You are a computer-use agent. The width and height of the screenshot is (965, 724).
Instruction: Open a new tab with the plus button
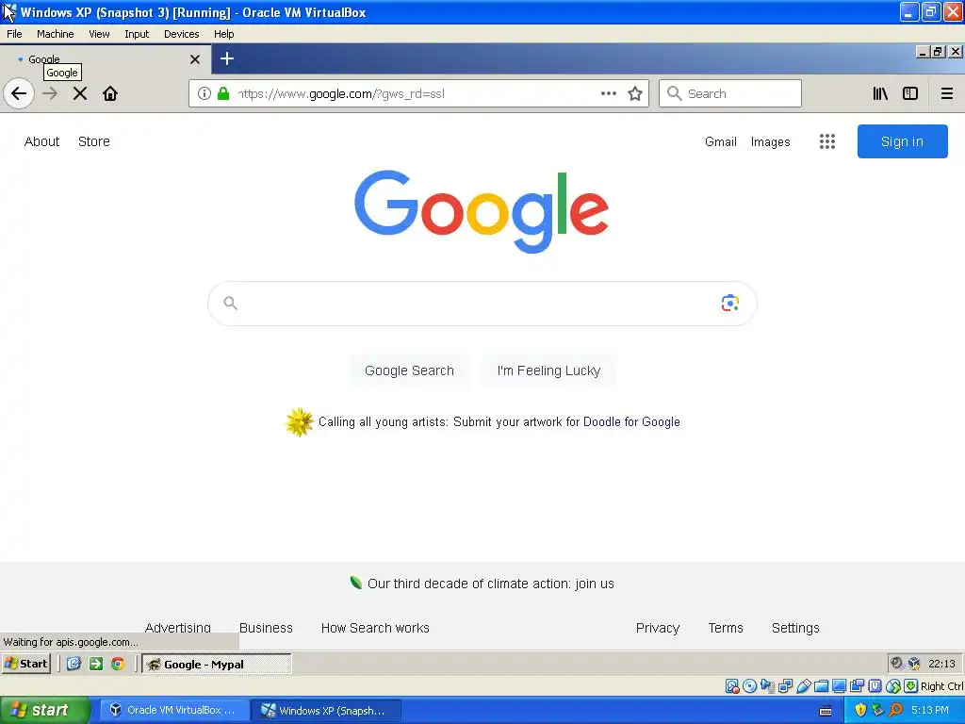227,58
